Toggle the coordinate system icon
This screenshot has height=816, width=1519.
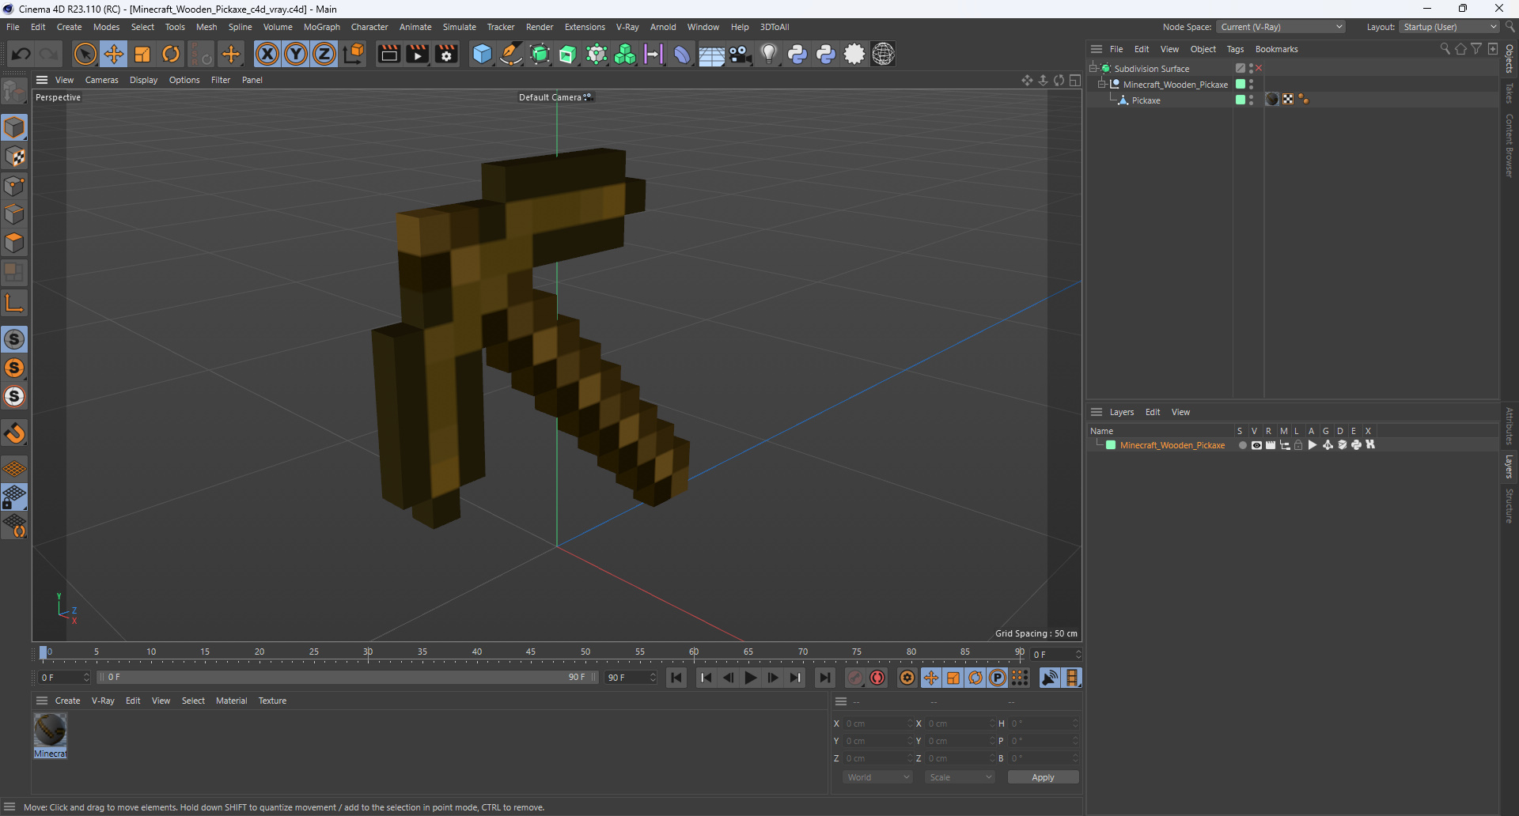click(x=354, y=54)
